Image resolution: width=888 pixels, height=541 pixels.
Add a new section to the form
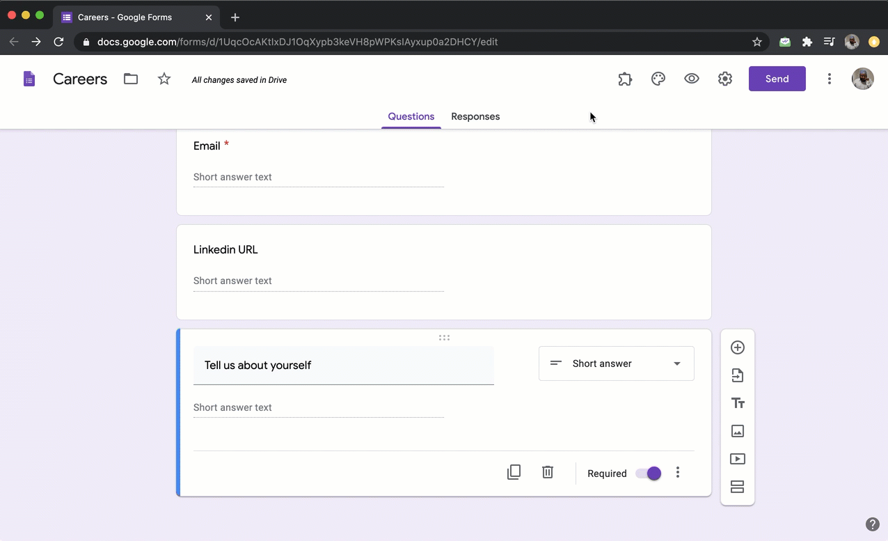(x=738, y=487)
